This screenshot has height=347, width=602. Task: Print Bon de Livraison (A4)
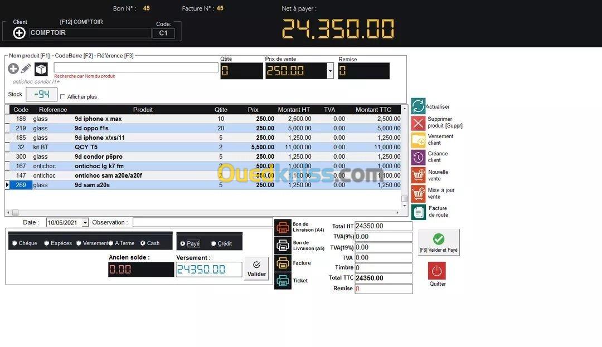(283, 227)
